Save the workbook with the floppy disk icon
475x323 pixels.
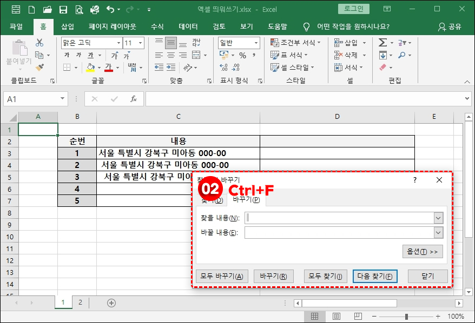(63, 10)
